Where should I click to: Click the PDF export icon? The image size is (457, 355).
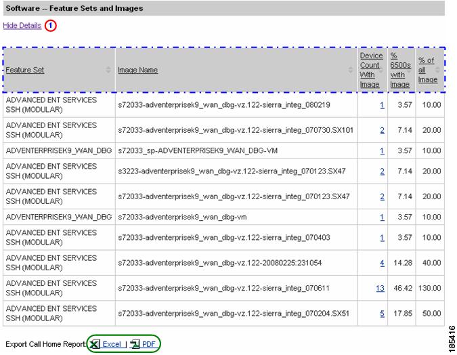[x=135, y=344]
